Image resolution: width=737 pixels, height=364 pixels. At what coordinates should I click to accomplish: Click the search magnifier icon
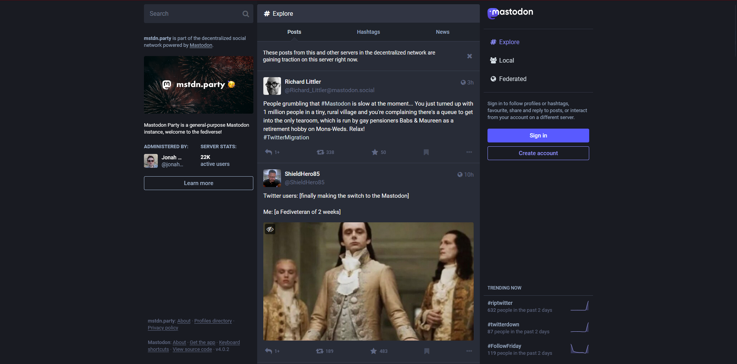click(x=246, y=14)
